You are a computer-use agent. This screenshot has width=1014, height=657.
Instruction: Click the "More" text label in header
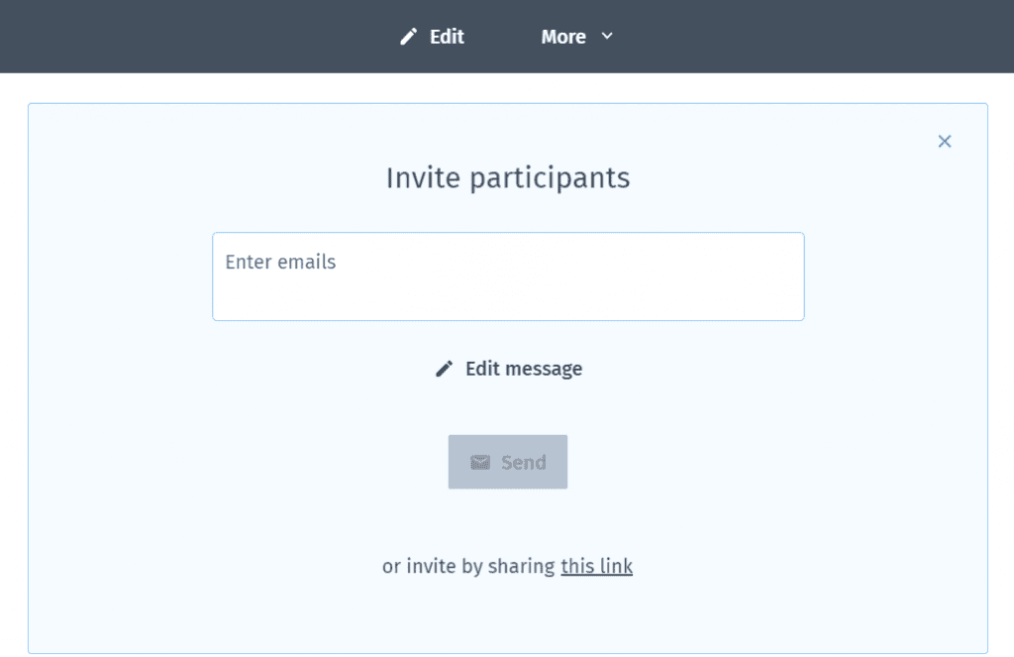(563, 37)
